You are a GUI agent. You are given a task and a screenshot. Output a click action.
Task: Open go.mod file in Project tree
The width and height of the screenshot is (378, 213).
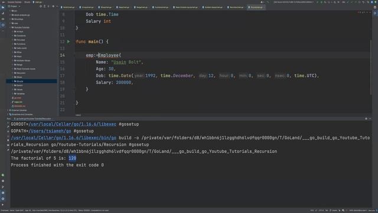tap(17, 98)
